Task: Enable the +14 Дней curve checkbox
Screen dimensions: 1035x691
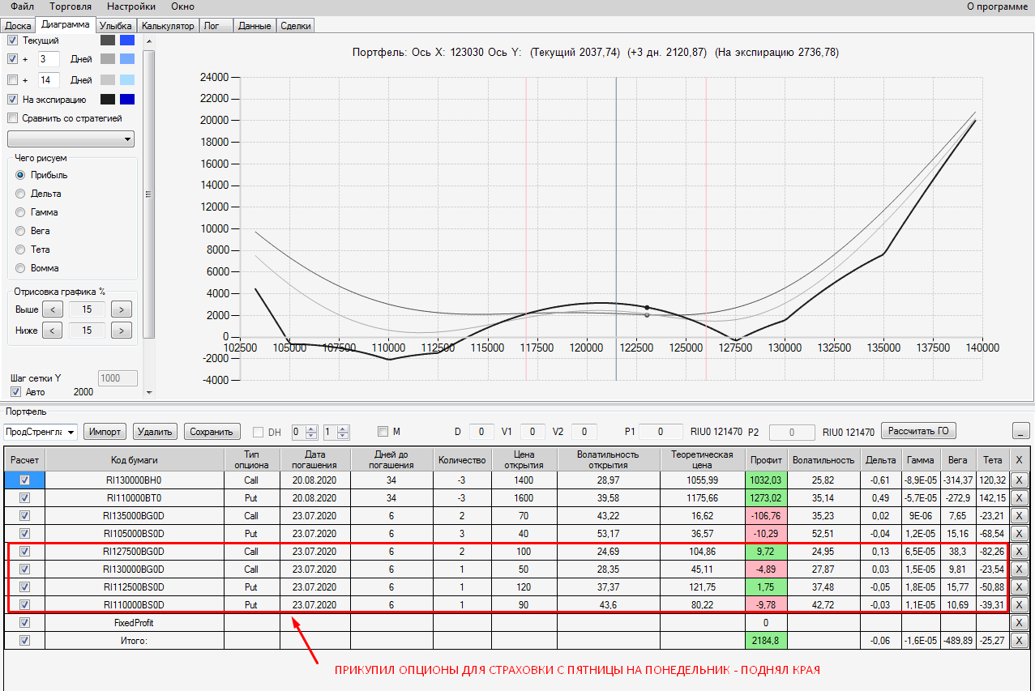Action: (12, 80)
